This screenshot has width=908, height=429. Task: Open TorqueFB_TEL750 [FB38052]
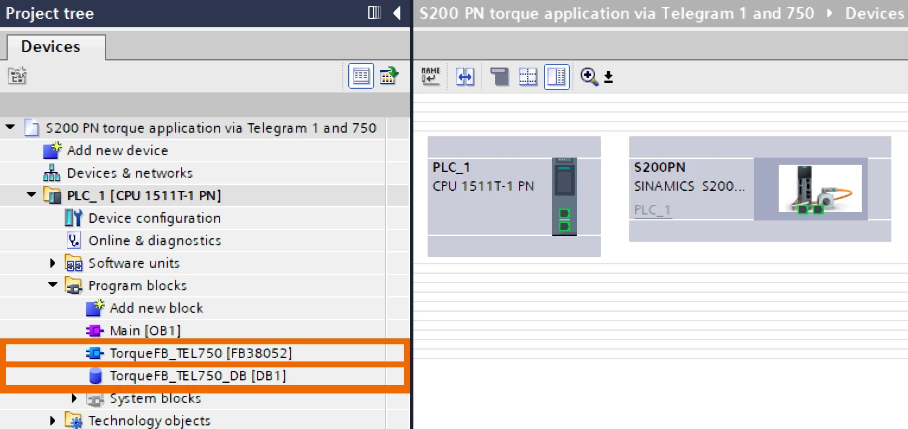point(201,353)
